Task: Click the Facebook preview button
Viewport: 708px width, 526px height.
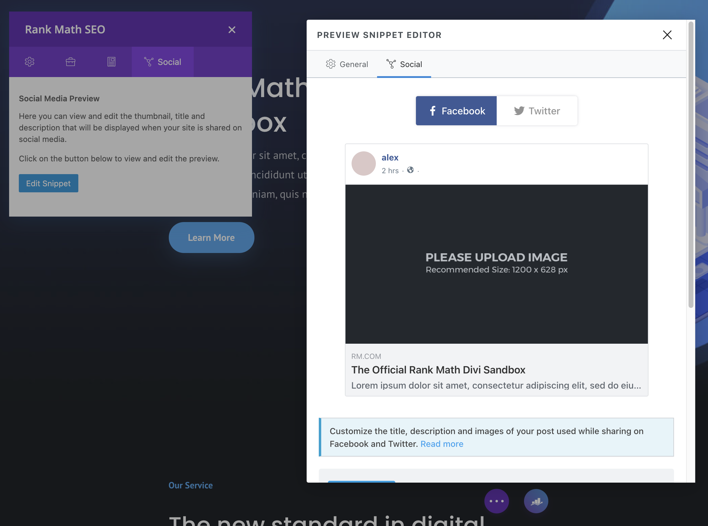Action: (x=457, y=110)
